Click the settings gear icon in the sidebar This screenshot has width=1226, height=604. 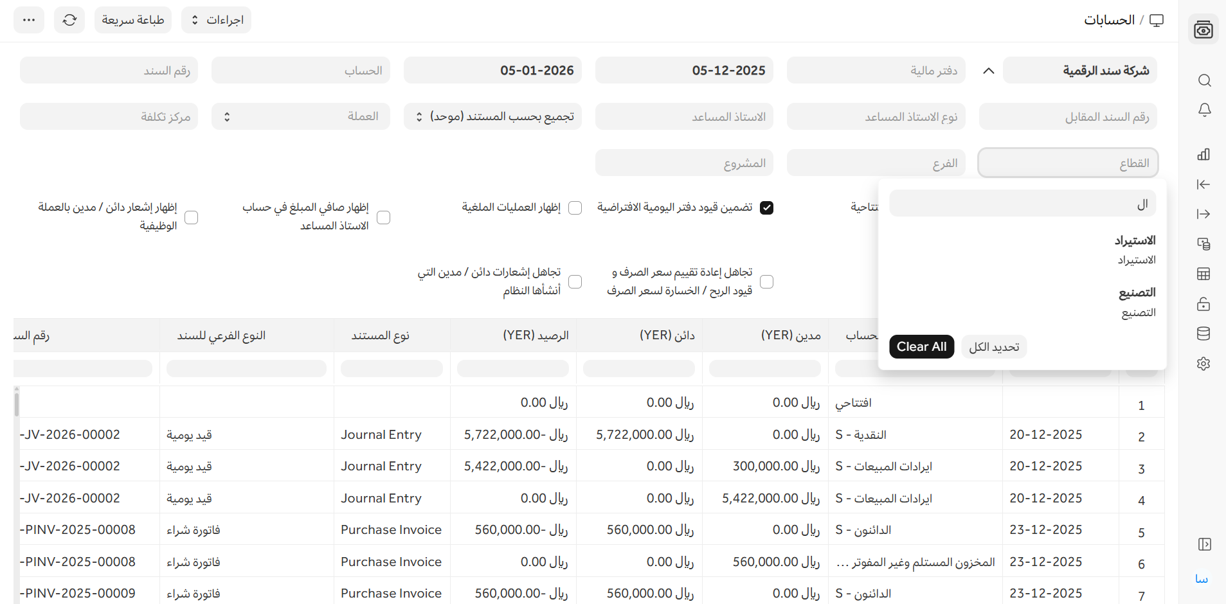coord(1203,364)
